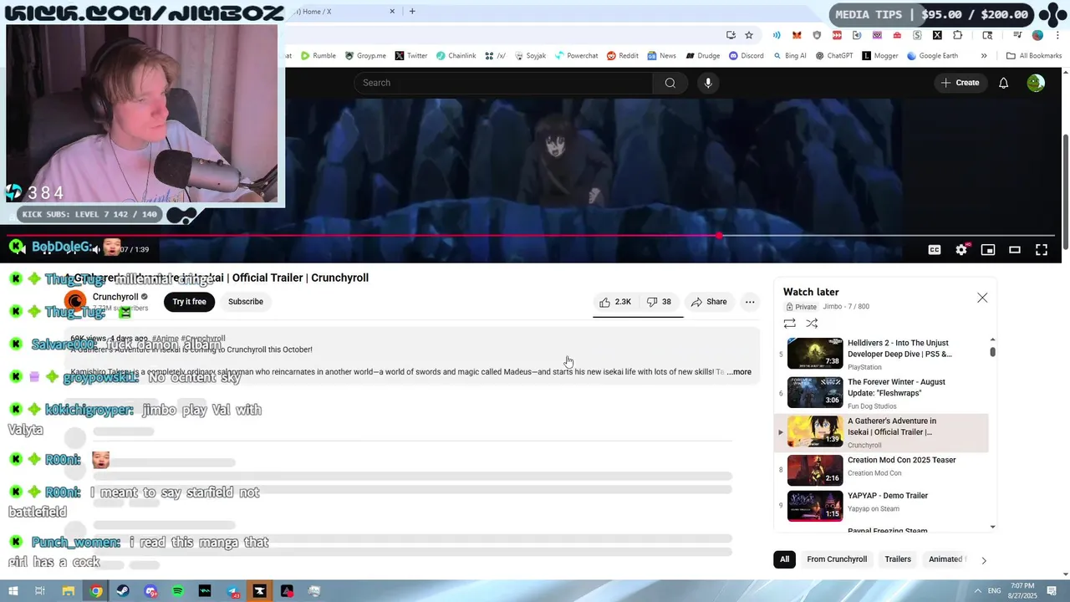This screenshot has width=1070, height=602.
Task: Expand description with ...more
Action: 739,372
